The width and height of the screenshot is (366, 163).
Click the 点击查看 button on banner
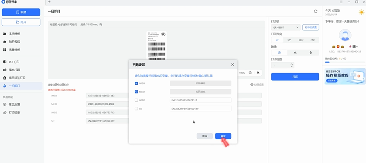click(x=332, y=80)
